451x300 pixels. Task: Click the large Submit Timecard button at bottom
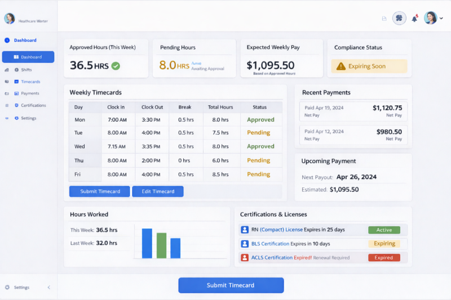coord(231,285)
